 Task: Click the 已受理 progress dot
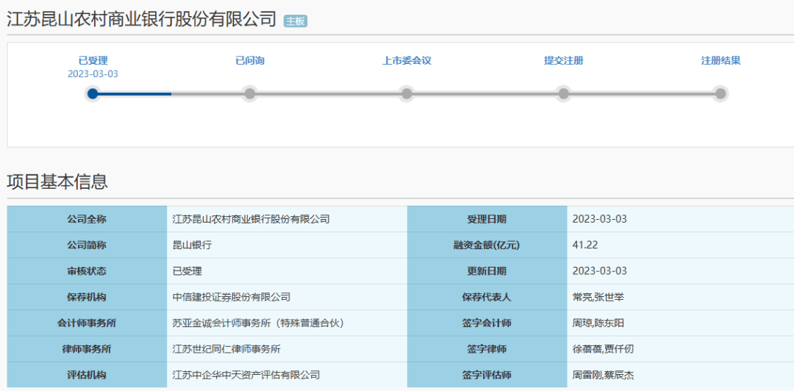(x=92, y=93)
